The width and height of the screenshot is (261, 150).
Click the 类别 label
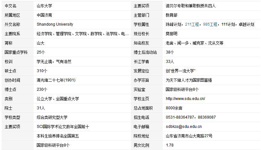click(x=9, y=99)
